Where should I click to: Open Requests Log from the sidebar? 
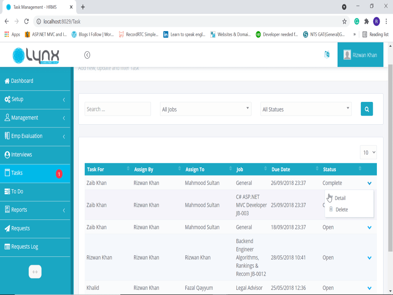[35, 247]
